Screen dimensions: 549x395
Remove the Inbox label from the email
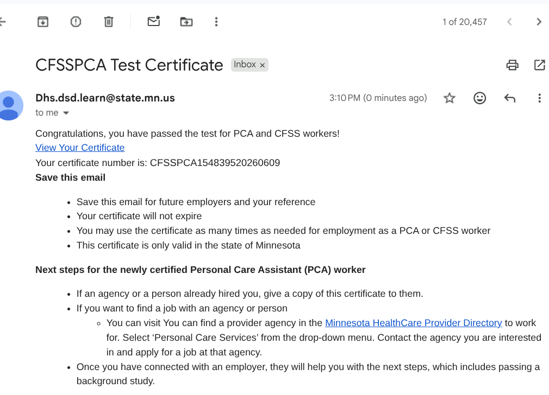262,65
